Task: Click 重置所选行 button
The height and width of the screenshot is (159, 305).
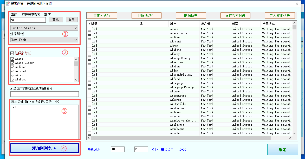Action: pos(102,16)
